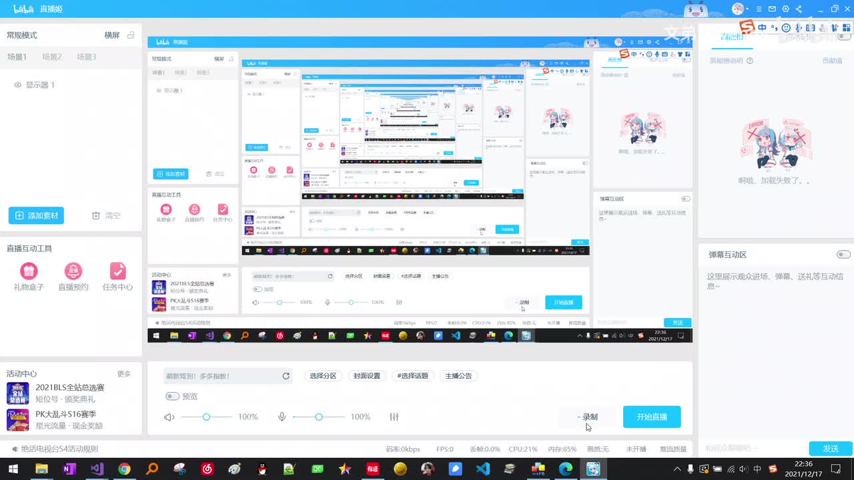Viewport: 854px width, 480px height.
Task: Click 发送 send button
Action: click(x=831, y=449)
